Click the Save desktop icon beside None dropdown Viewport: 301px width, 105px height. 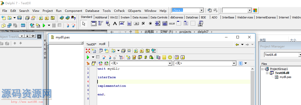tap(210, 10)
